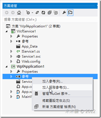The width and height of the screenshot is (101, 118).
Task: Choose 加入參考(R)... from context menu
Action: 62,81
